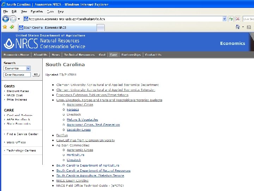Open Crop, Livestock, Forage Enterprise Budgets link
The image size is (254, 191).
(x=109, y=100)
